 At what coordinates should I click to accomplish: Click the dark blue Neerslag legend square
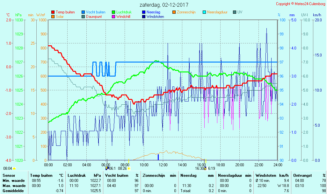click(144, 12)
